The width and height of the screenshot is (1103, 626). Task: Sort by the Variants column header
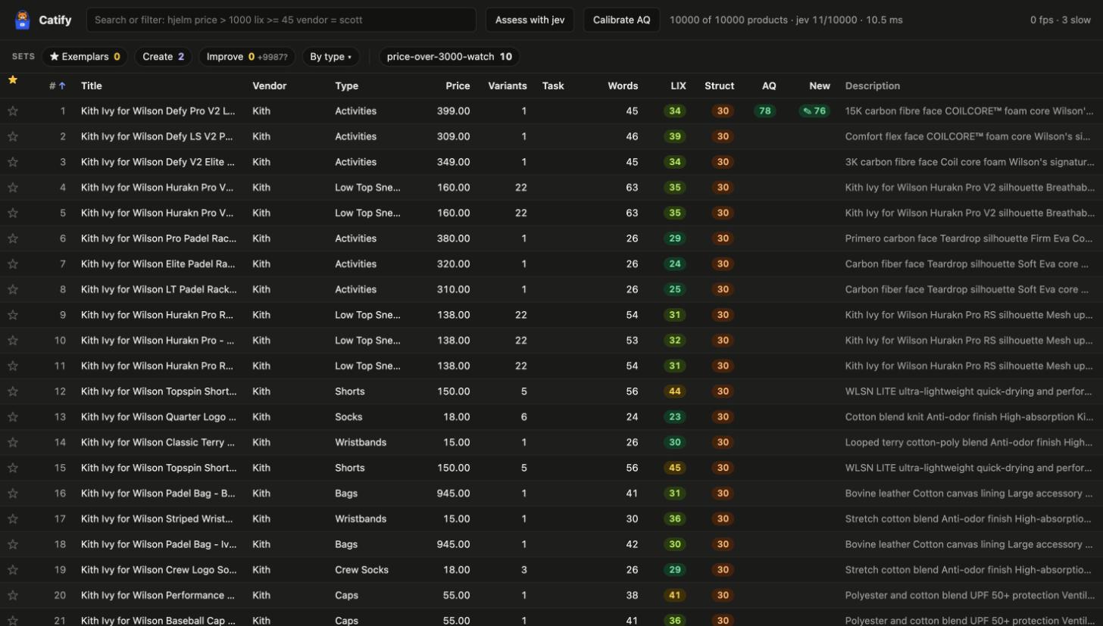pyautogui.click(x=508, y=86)
